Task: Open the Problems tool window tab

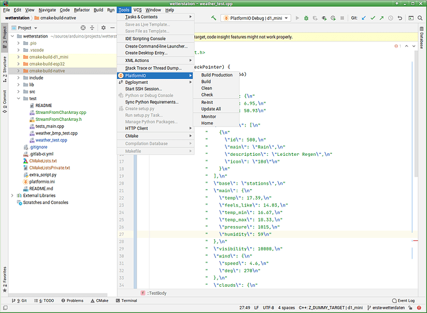Action: coord(73,300)
